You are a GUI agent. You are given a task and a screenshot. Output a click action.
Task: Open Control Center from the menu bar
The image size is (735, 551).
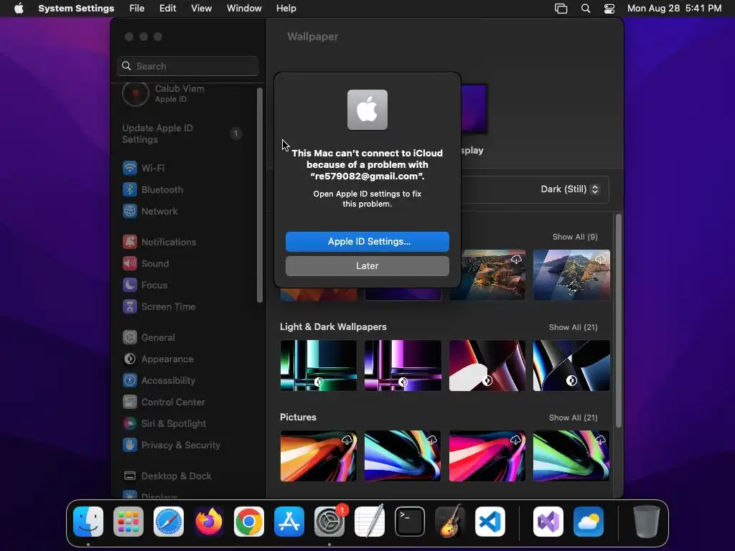[x=609, y=9]
